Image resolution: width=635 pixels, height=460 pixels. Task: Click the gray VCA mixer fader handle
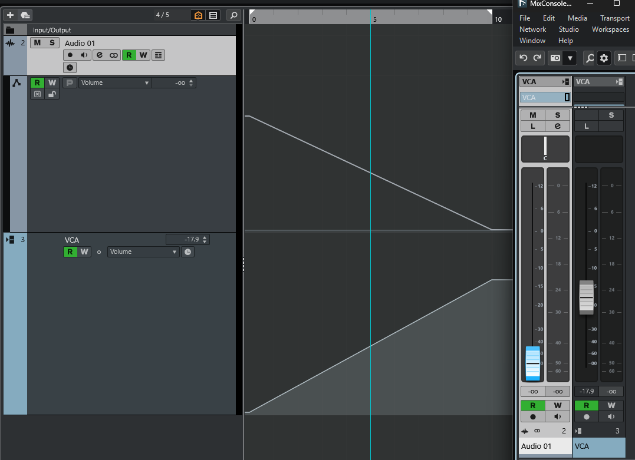click(x=587, y=297)
